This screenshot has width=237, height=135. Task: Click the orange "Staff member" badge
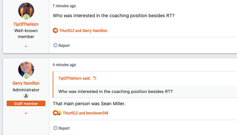26,104
